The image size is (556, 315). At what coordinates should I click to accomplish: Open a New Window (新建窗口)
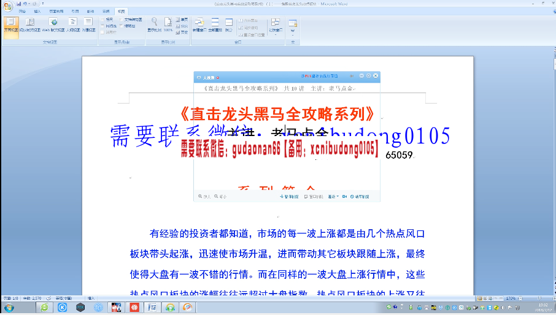199,25
